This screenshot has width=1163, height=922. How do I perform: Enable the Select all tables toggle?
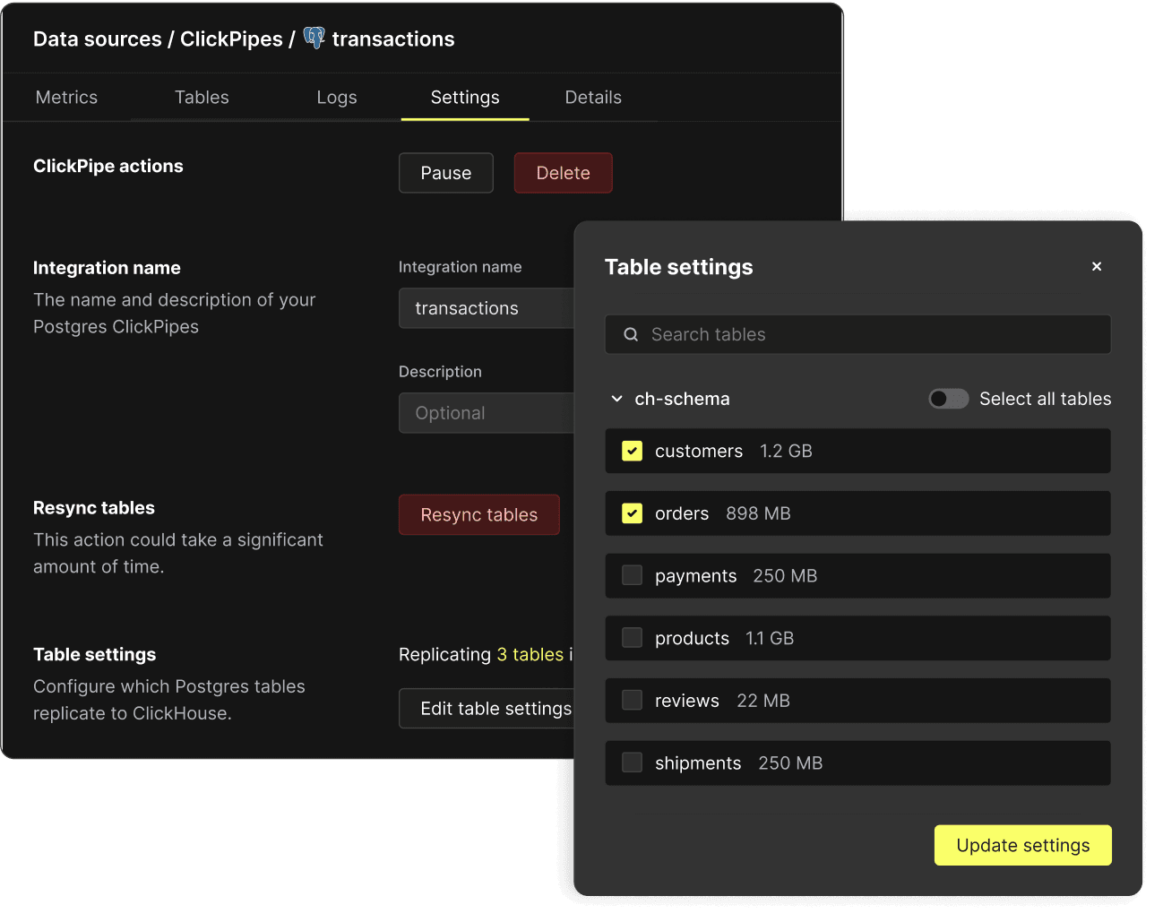948,399
